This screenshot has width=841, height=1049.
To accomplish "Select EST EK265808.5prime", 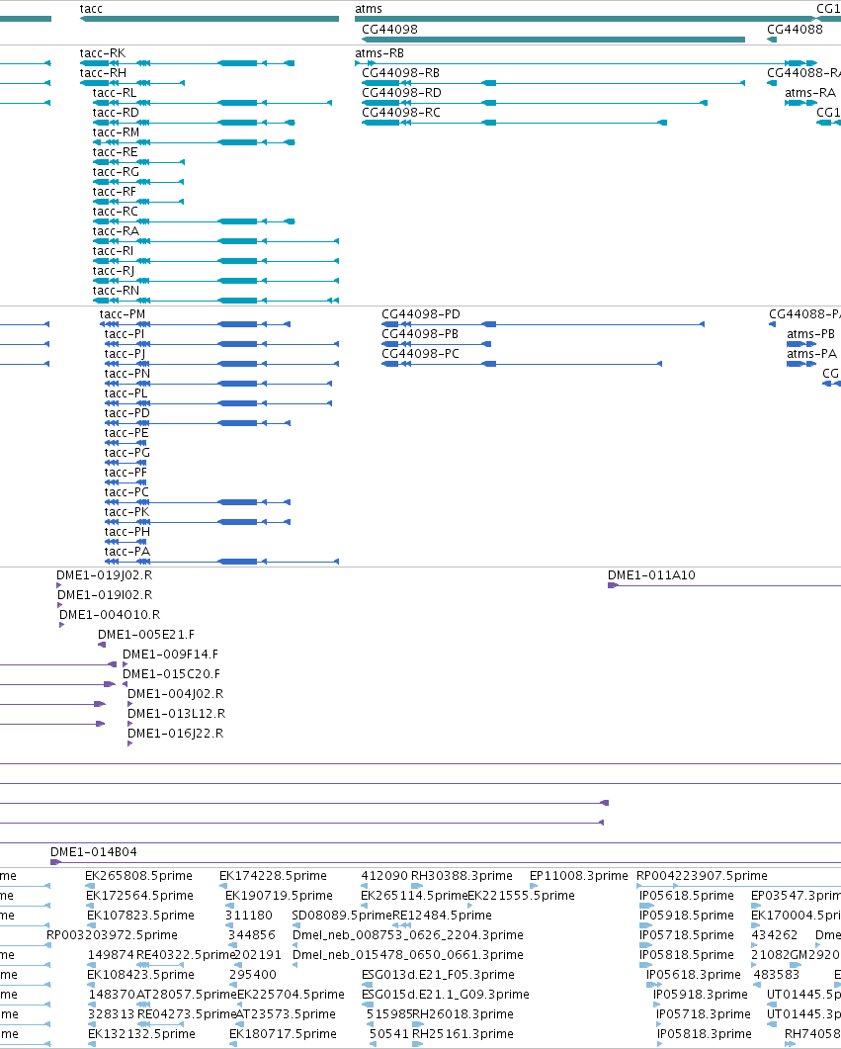I will 89,886.
